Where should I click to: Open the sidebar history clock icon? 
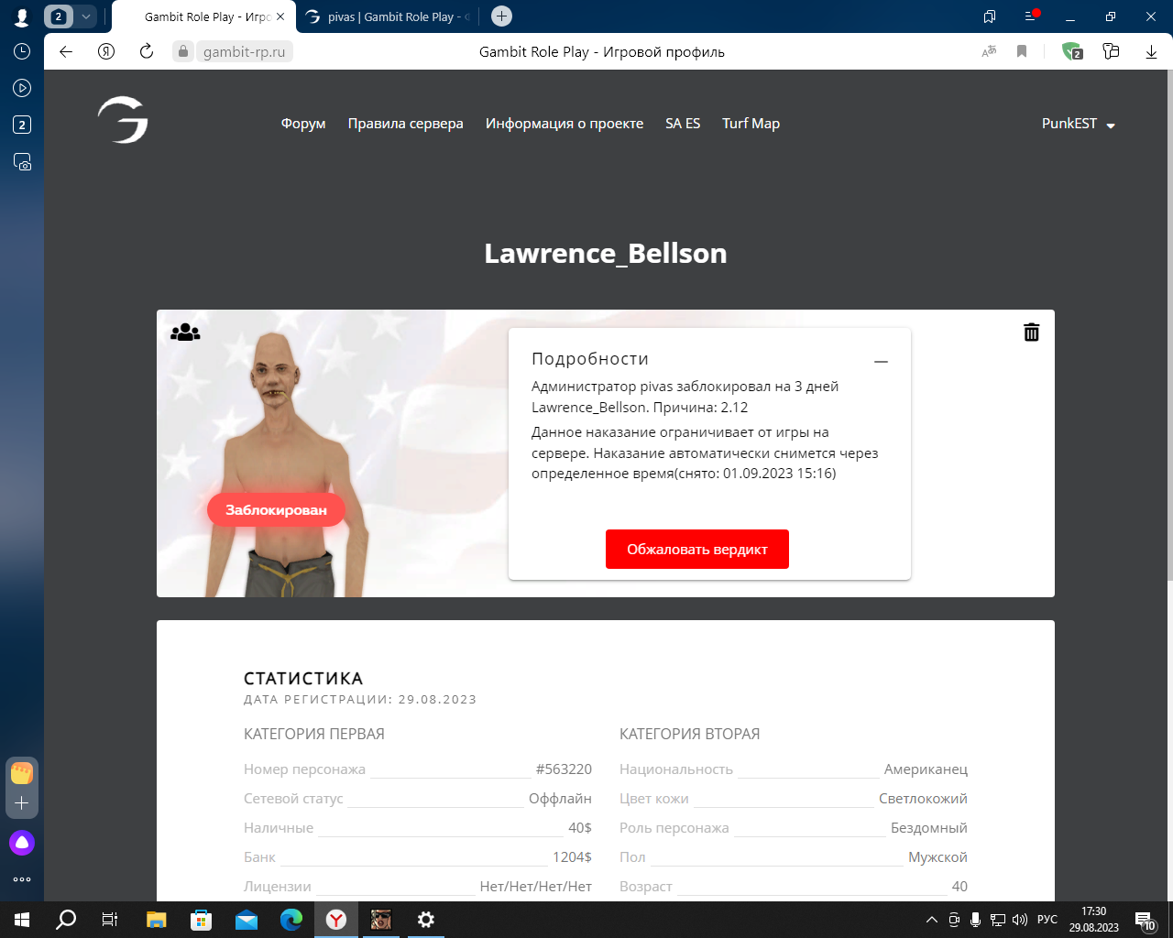click(22, 51)
